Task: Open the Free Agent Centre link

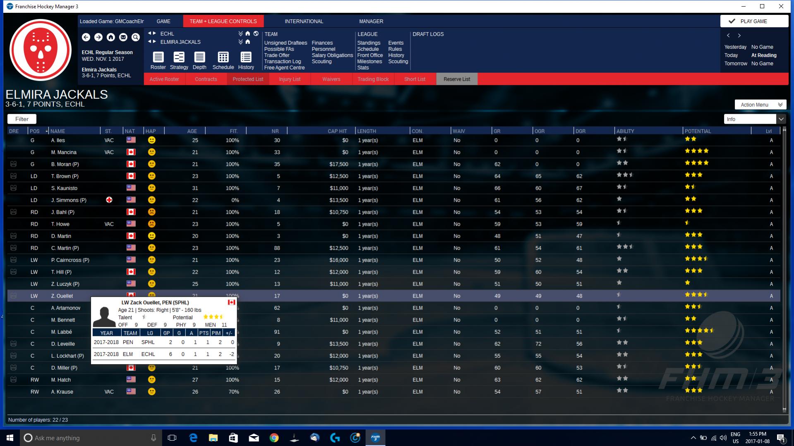Action: pyautogui.click(x=284, y=68)
